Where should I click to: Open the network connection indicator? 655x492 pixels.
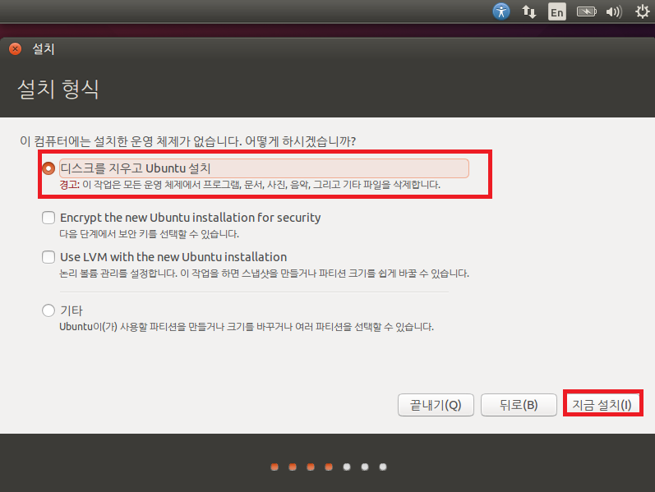tap(528, 11)
